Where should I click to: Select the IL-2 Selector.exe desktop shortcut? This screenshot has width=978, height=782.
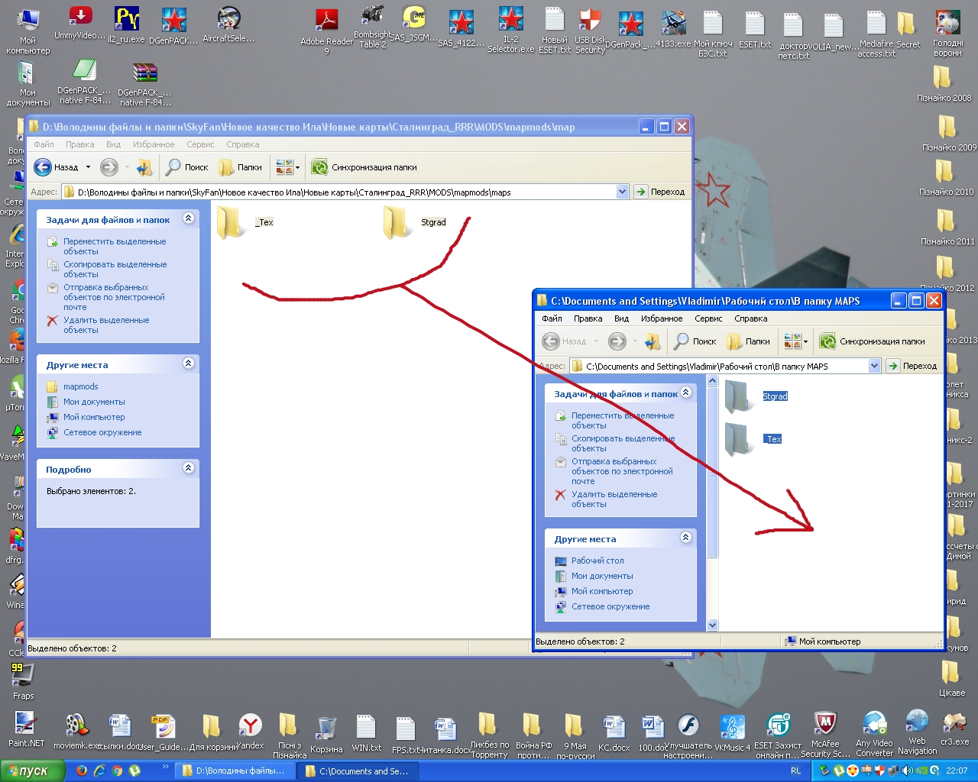(x=511, y=29)
